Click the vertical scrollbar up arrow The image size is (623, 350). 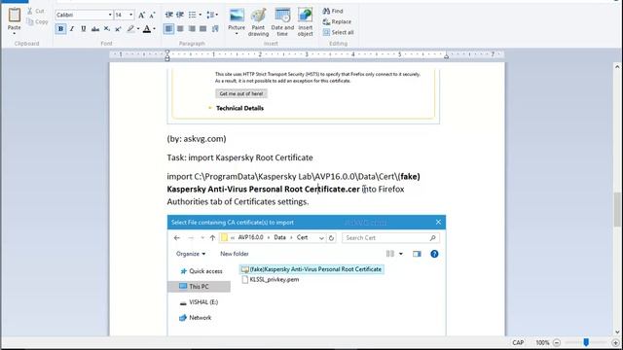tap(617, 67)
